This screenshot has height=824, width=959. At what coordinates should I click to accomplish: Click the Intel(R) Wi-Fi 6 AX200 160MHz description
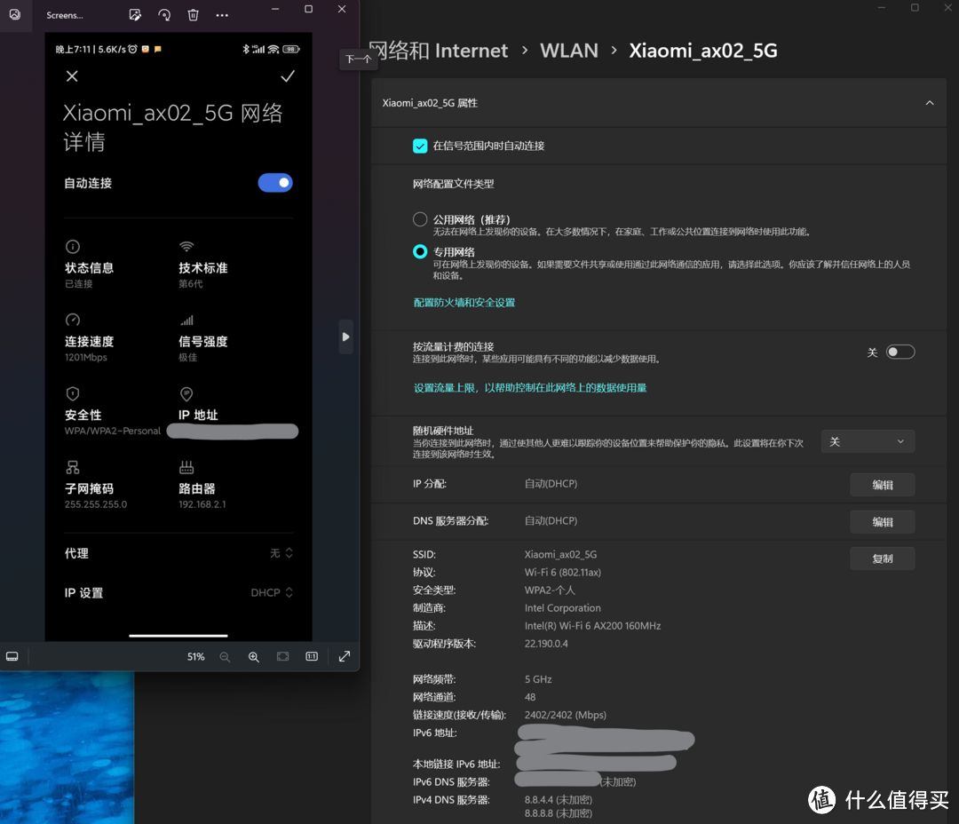pyautogui.click(x=592, y=625)
